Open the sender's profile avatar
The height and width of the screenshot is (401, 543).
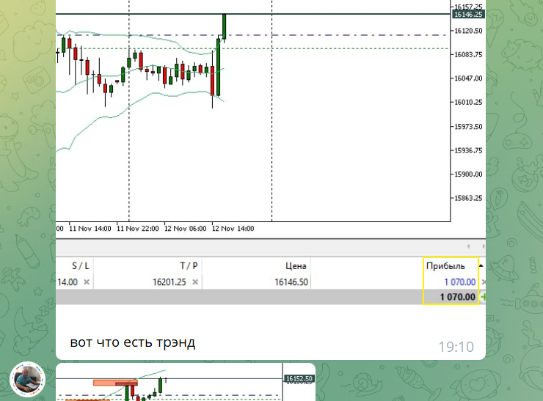point(27,379)
